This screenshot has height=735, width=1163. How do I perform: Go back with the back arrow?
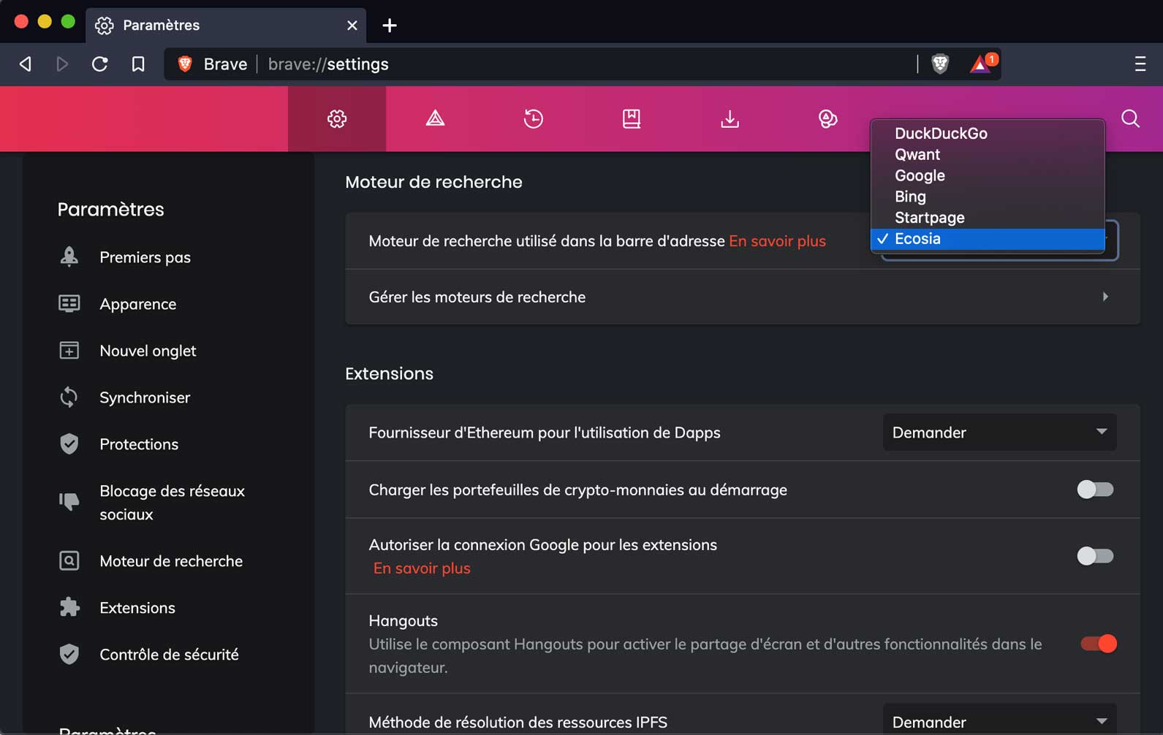click(x=26, y=64)
